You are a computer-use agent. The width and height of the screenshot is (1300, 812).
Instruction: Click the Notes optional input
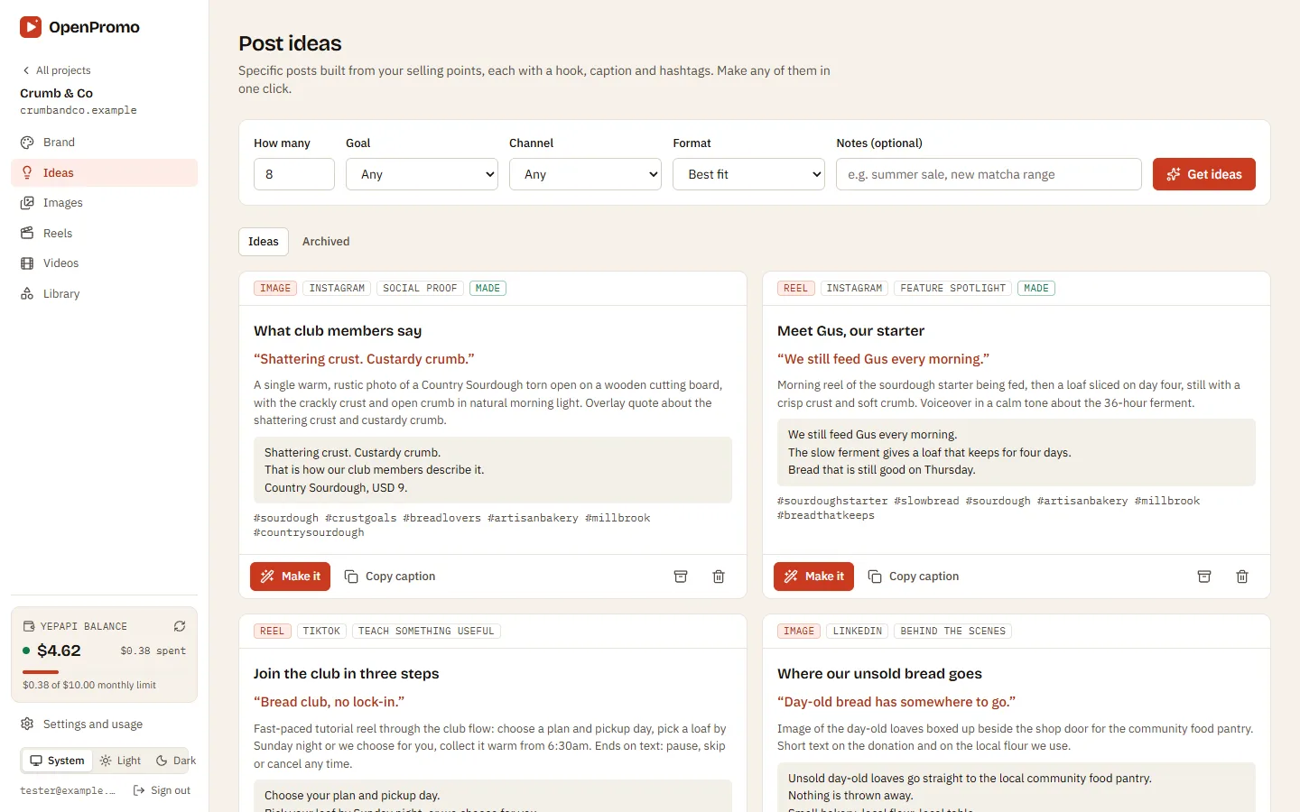[x=989, y=174]
